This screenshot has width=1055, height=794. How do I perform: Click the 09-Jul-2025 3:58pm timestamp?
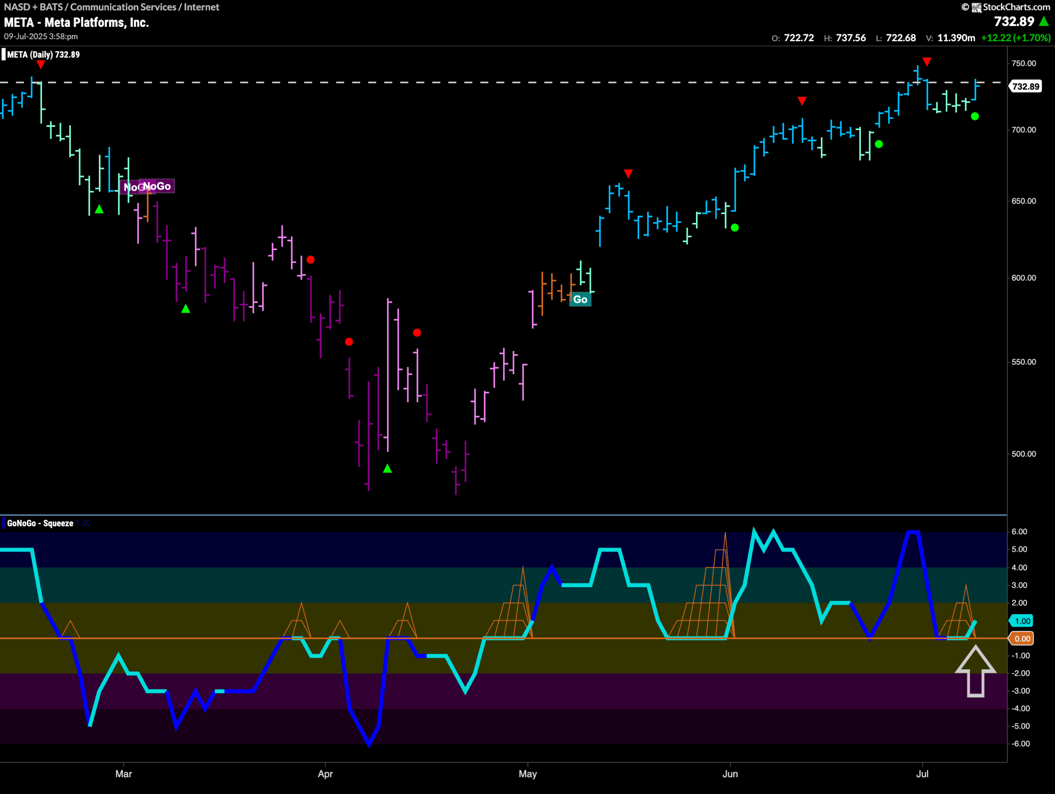tap(41, 36)
